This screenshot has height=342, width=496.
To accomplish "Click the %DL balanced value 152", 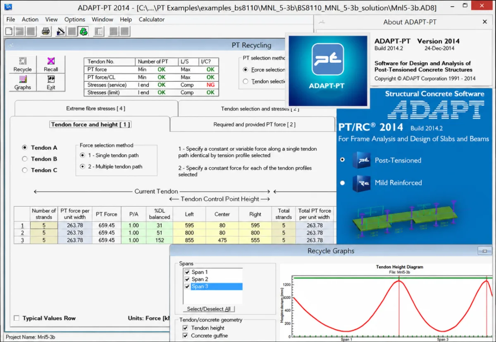I will click(x=160, y=240).
